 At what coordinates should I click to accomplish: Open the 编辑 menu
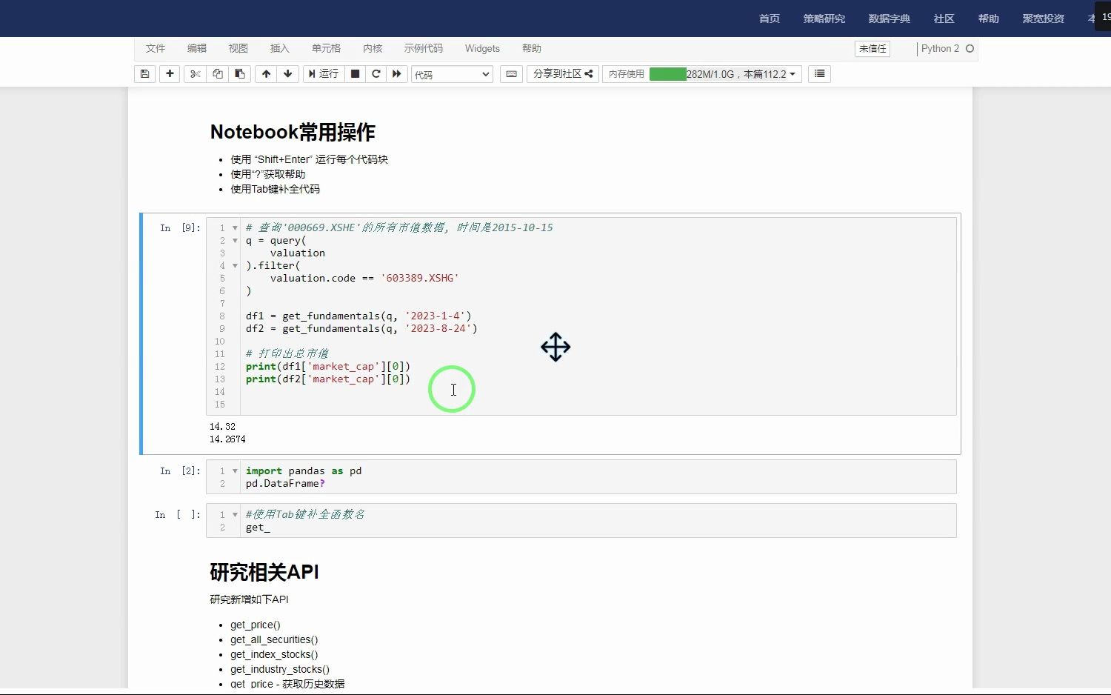coord(197,48)
